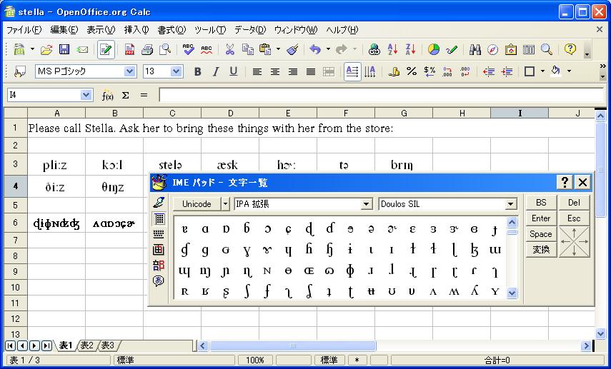
Task: Open the 編集(E) menu
Action: (x=64, y=30)
